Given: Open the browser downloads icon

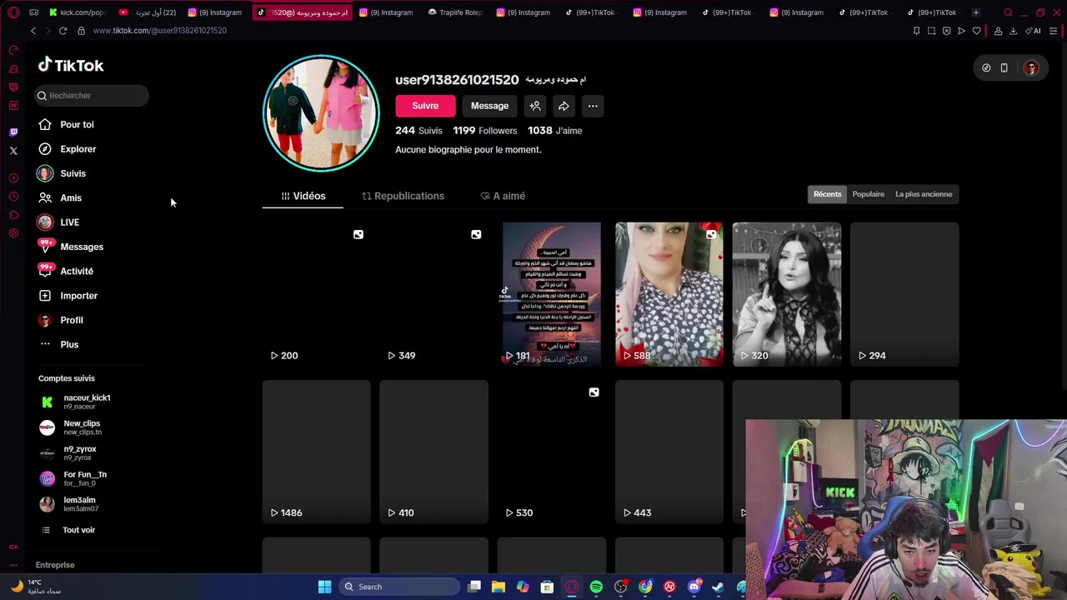Looking at the screenshot, I should coord(1013,31).
